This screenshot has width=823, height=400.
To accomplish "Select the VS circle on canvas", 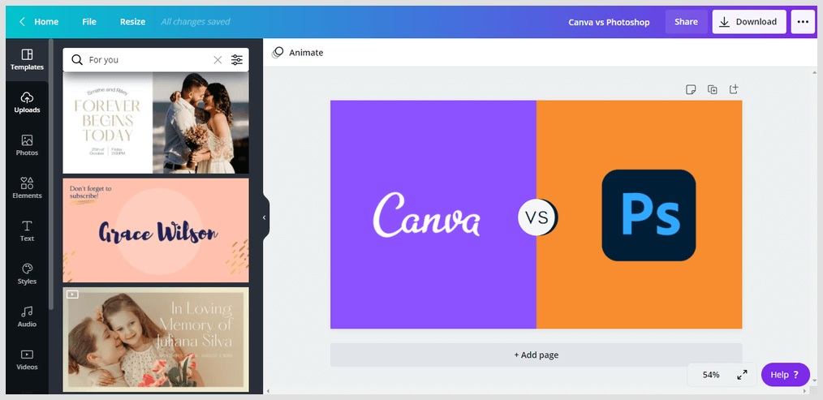I will [537, 217].
